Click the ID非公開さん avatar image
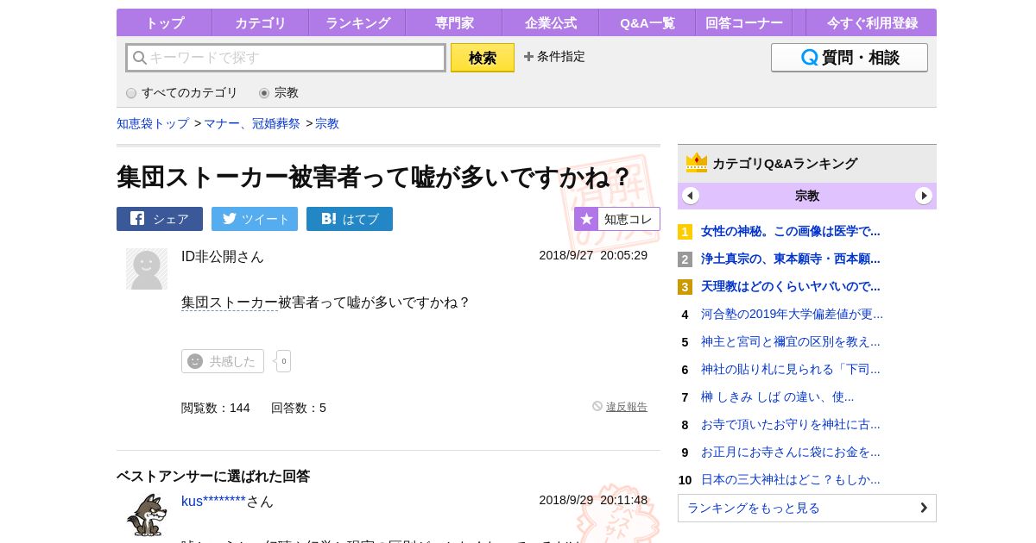Screen dimensions: 1036x543 [147, 269]
